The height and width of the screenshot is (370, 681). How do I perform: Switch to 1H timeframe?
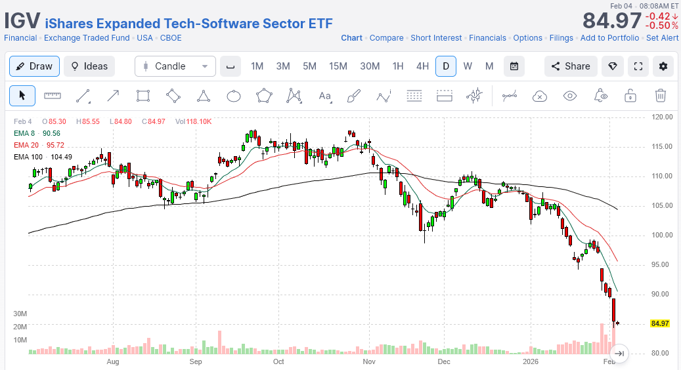398,66
